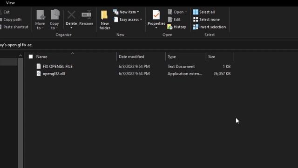
Task: Click the navigation pane scrollbar track
Action: [20, 113]
